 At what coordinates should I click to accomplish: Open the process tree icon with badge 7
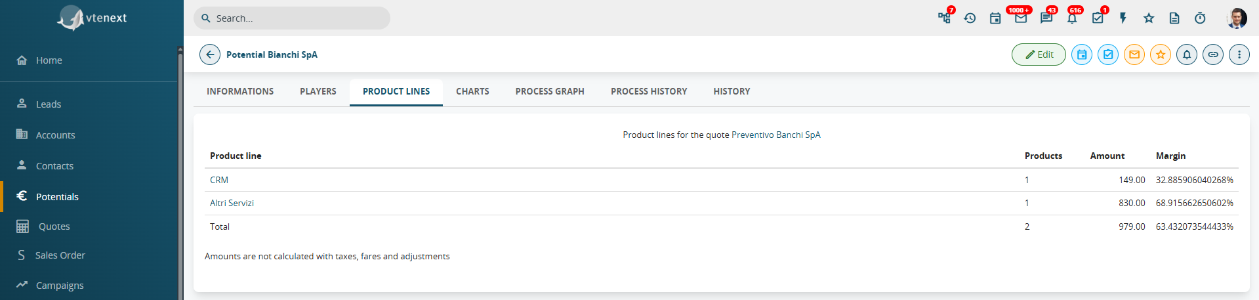[x=944, y=18]
